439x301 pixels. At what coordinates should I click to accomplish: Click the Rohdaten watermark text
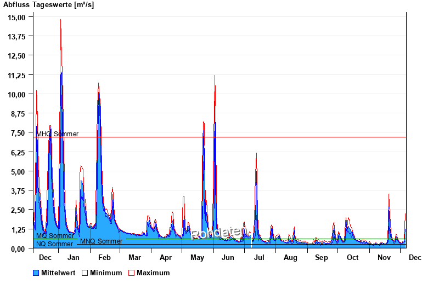pos(218,233)
